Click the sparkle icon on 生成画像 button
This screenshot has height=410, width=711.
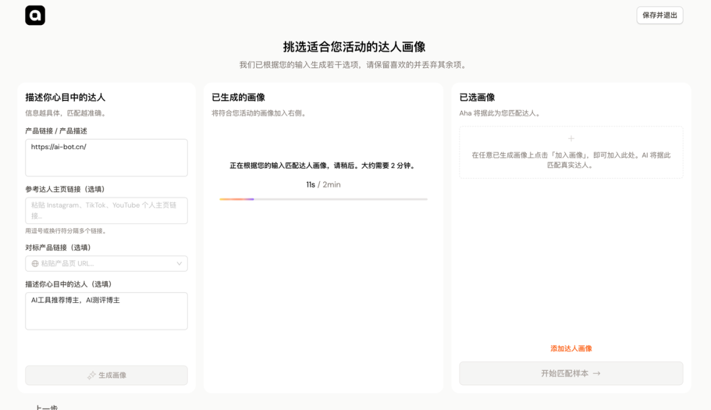tap(92, 375)
